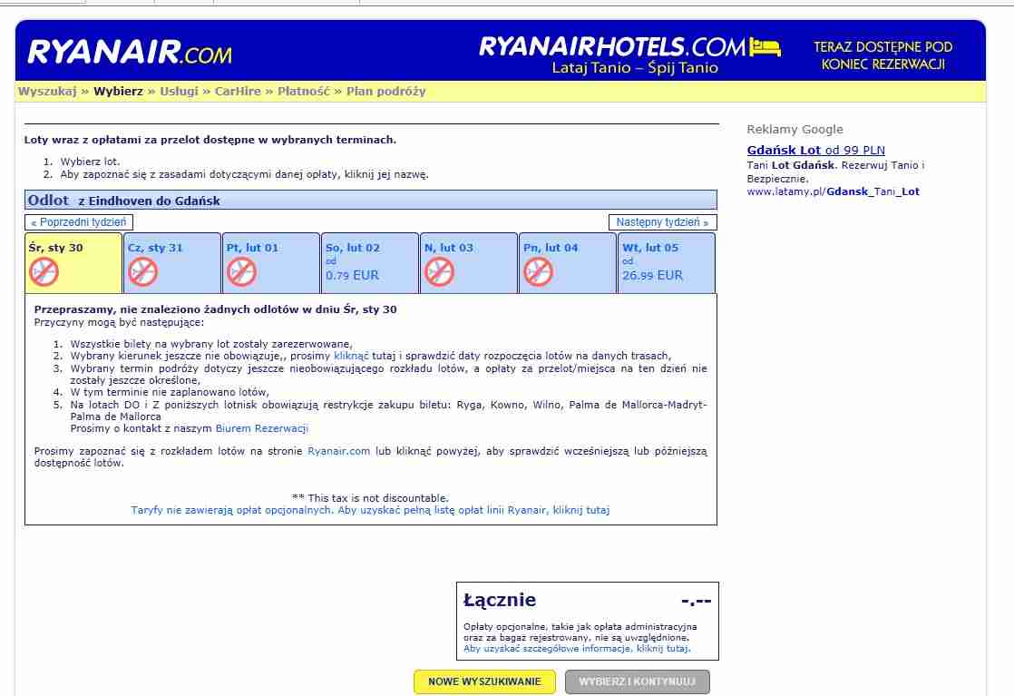Click the no-flight icon under Cz, sty 31
Image resolution: width=1014 pixels, height=696 pixels.
tap(143, 271)
